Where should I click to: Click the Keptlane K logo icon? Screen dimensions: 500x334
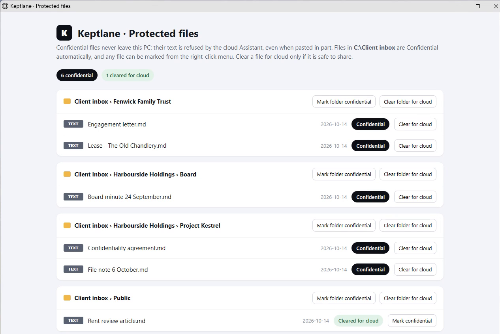tap(64, 33)
